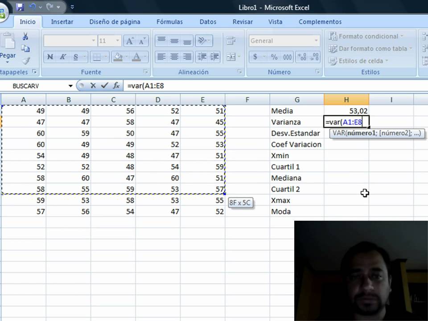The width and height of the screenshot is (428, 321).
Task: Toggle bold N formatting
Action: [50, 57]
